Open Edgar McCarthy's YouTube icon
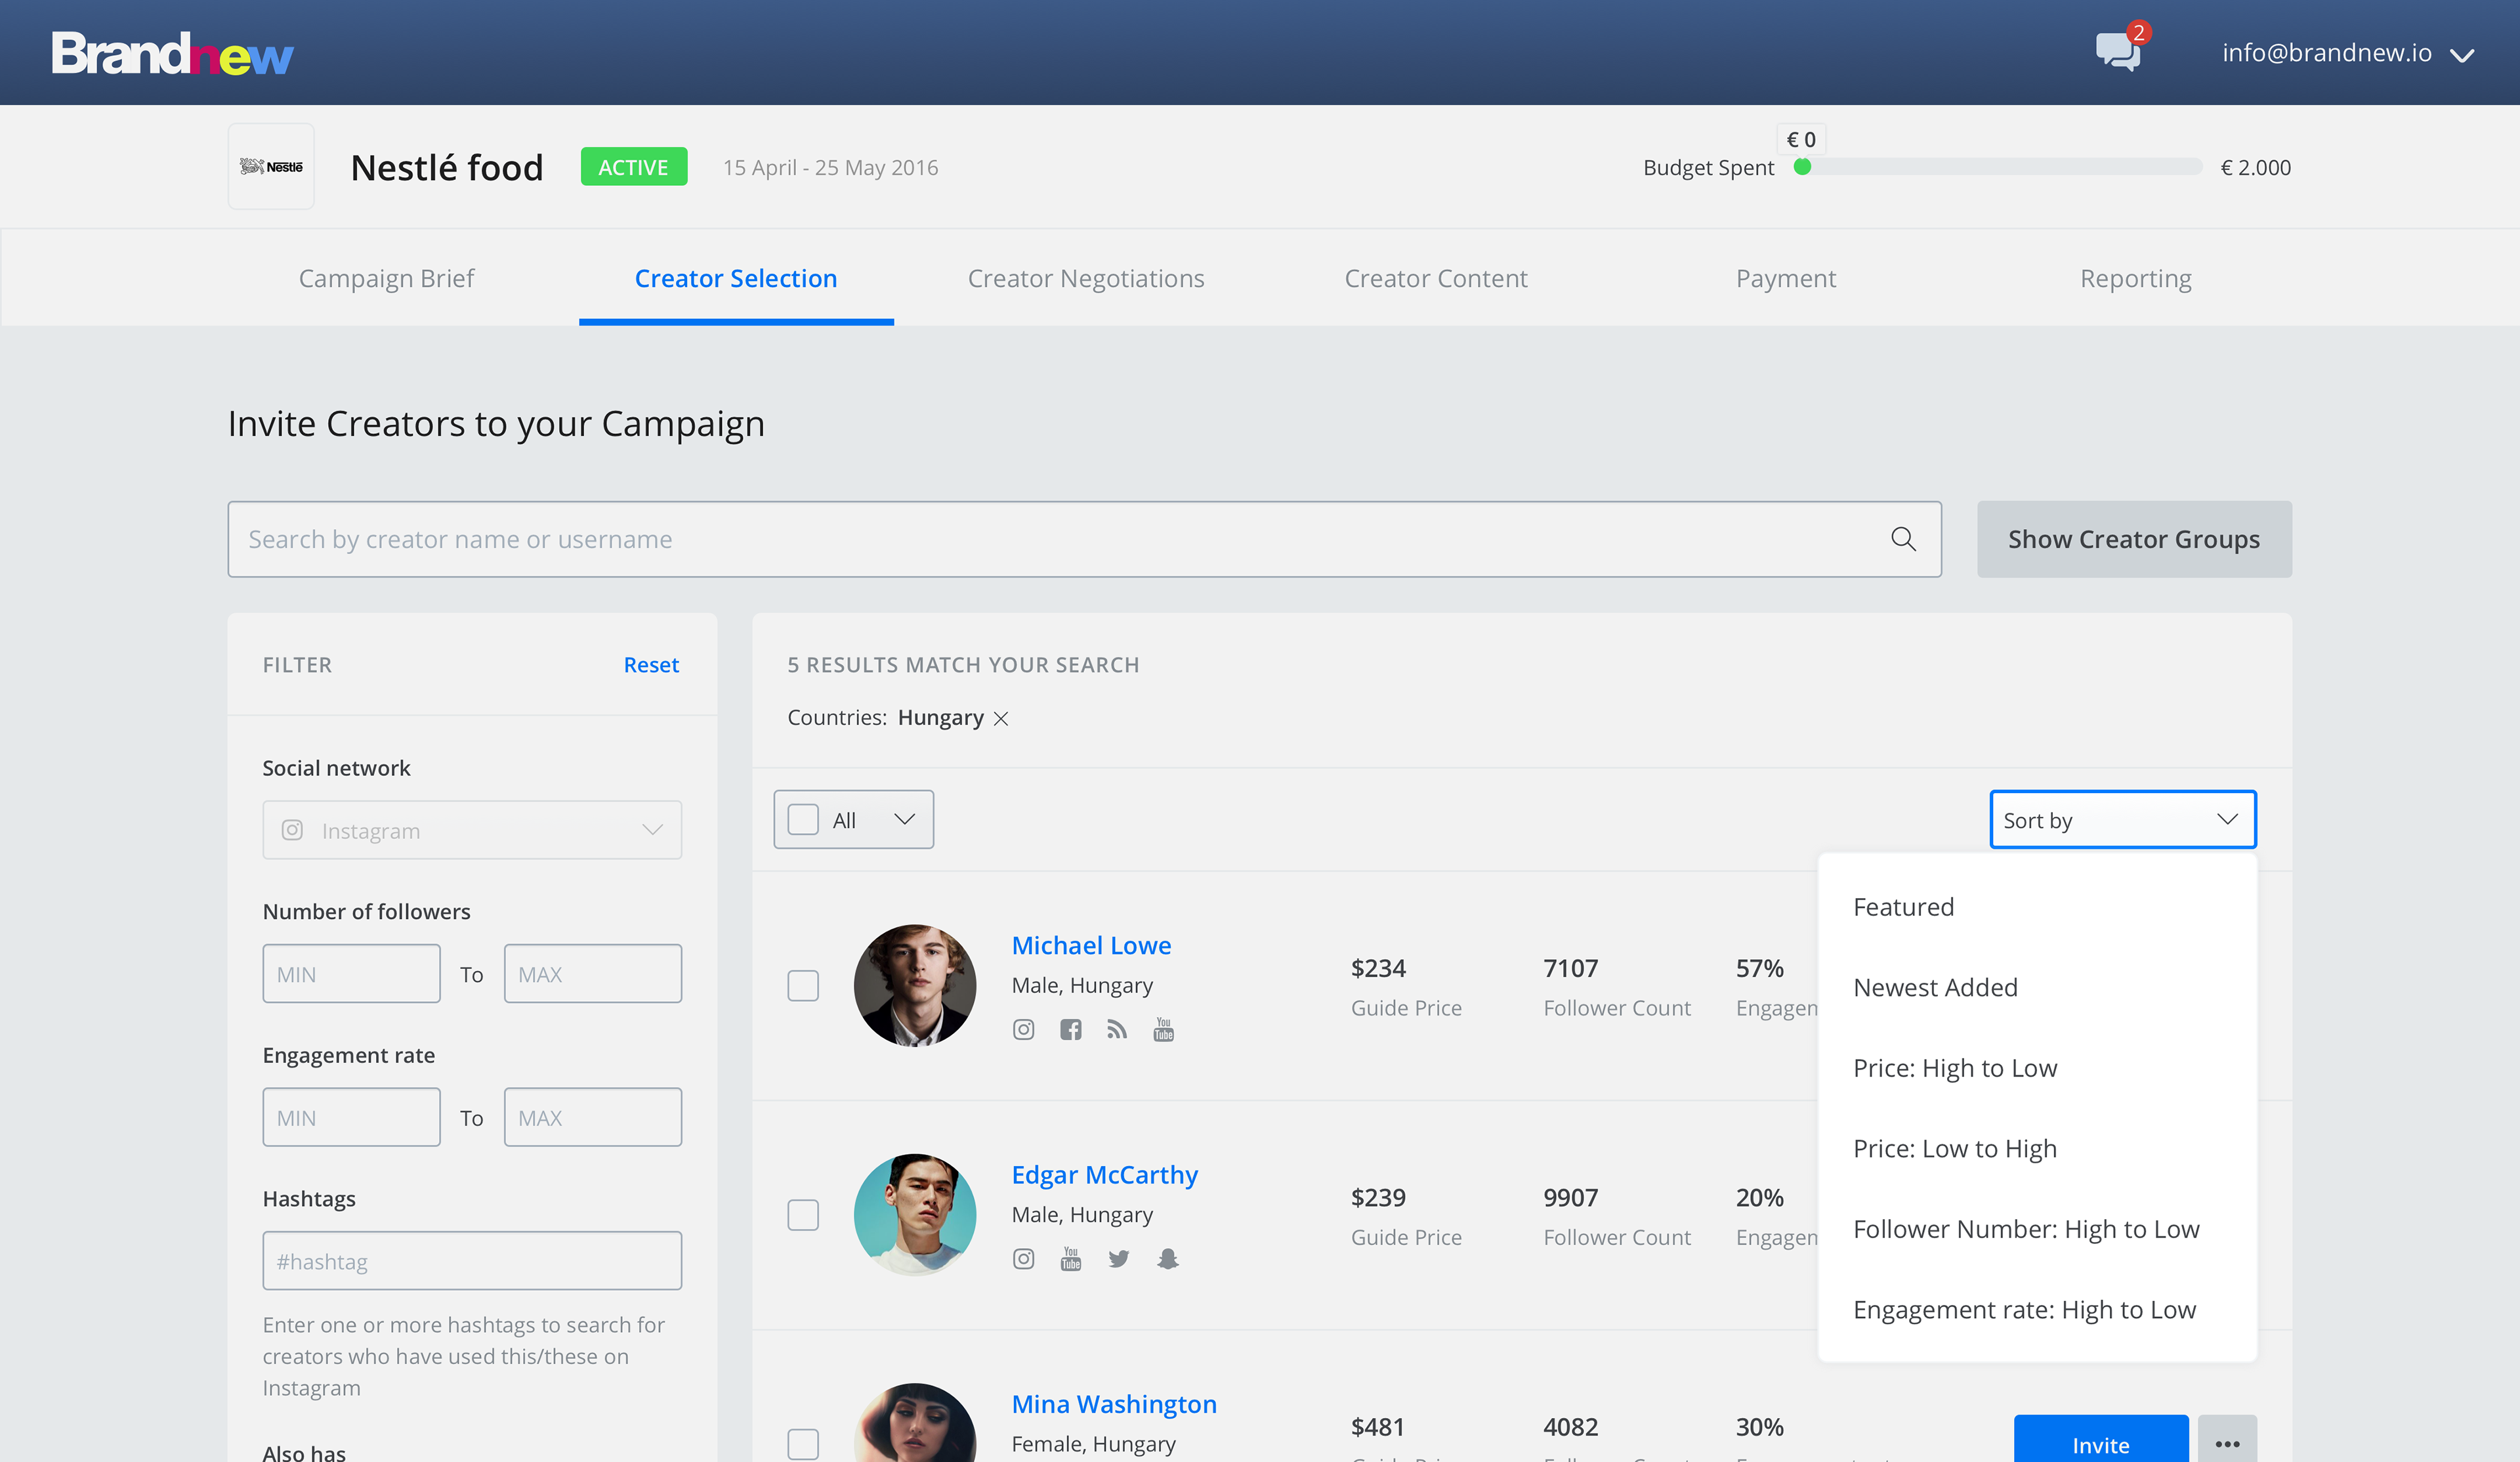 [x=1070, y=1259]
